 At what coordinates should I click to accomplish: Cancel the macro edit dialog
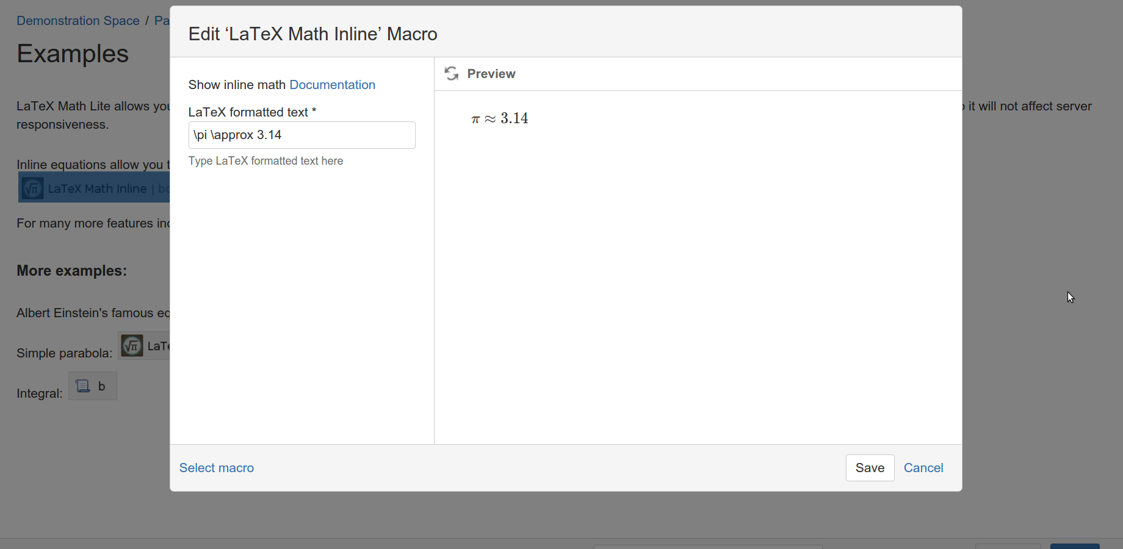pos(923,468)
